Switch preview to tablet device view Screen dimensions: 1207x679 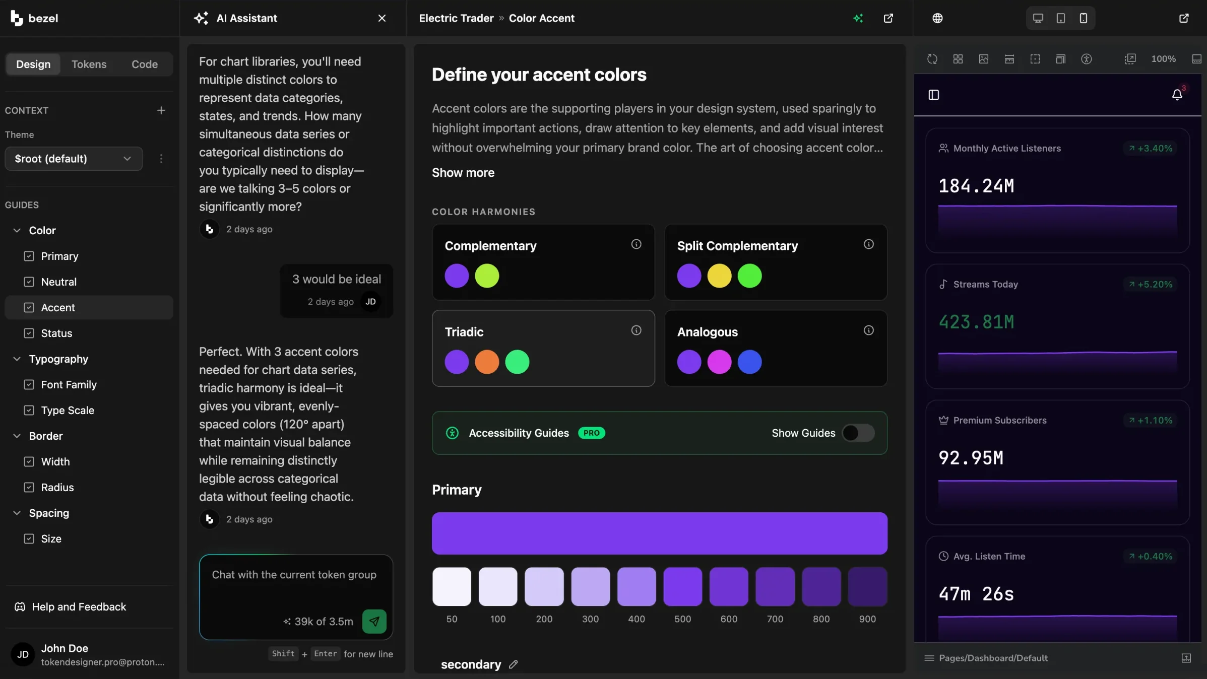1061,18
